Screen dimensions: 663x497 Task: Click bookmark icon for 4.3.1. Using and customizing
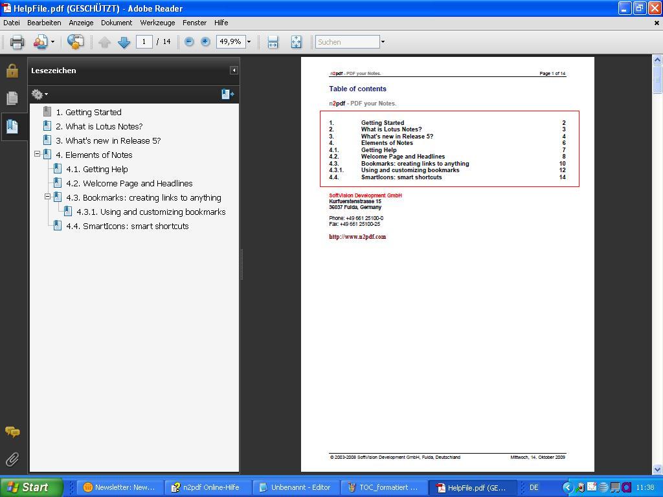(67, 212)
